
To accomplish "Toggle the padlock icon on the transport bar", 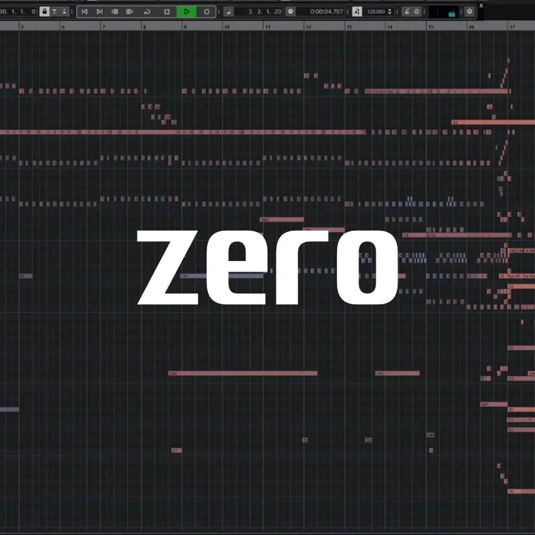I will coord(44,11).
